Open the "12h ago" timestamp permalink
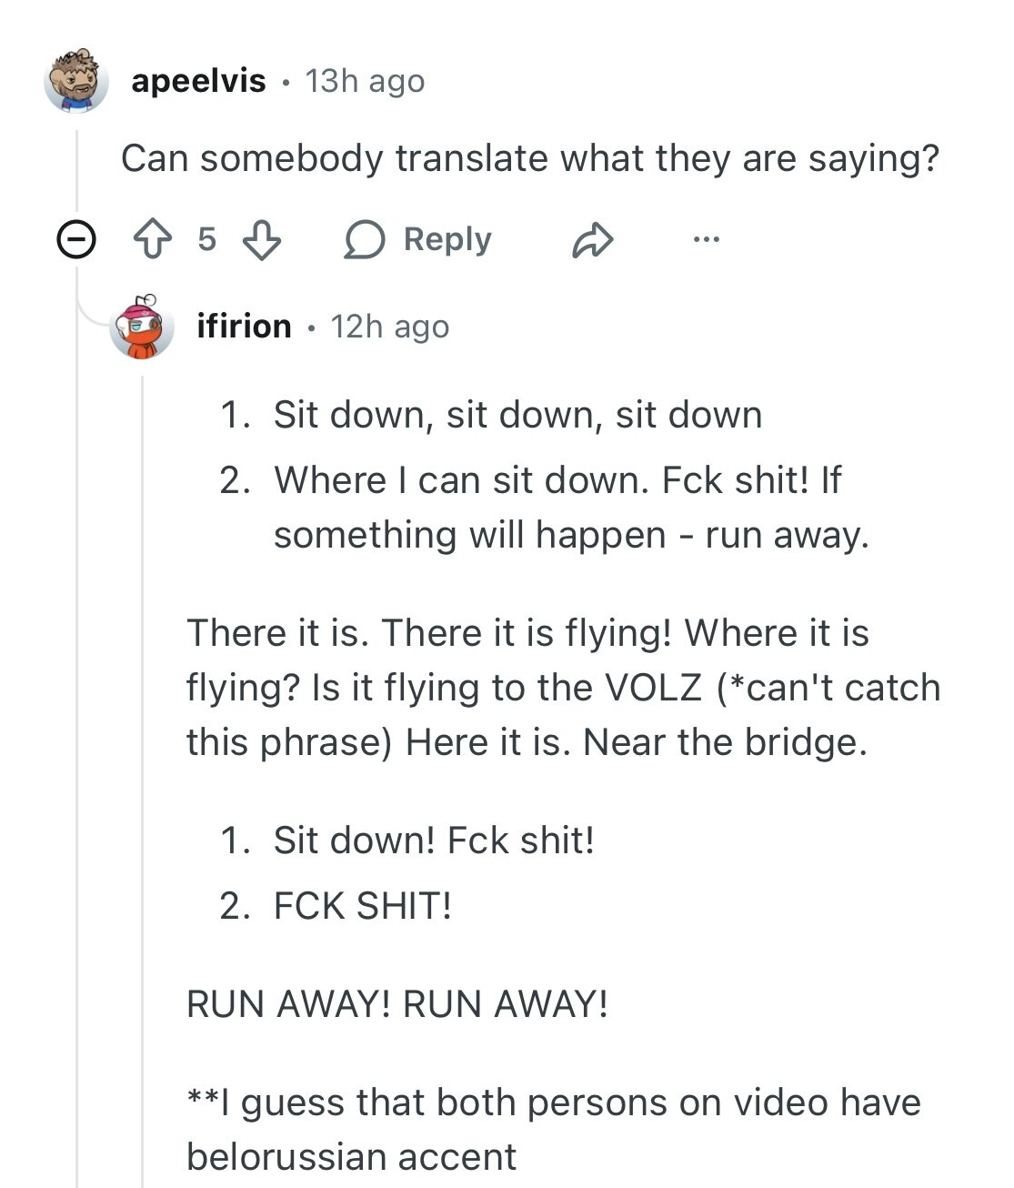 click(389, 326)
